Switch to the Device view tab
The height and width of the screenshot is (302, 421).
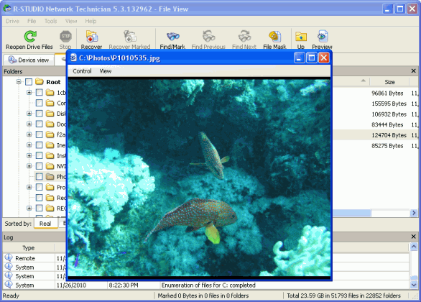[29, 60]
